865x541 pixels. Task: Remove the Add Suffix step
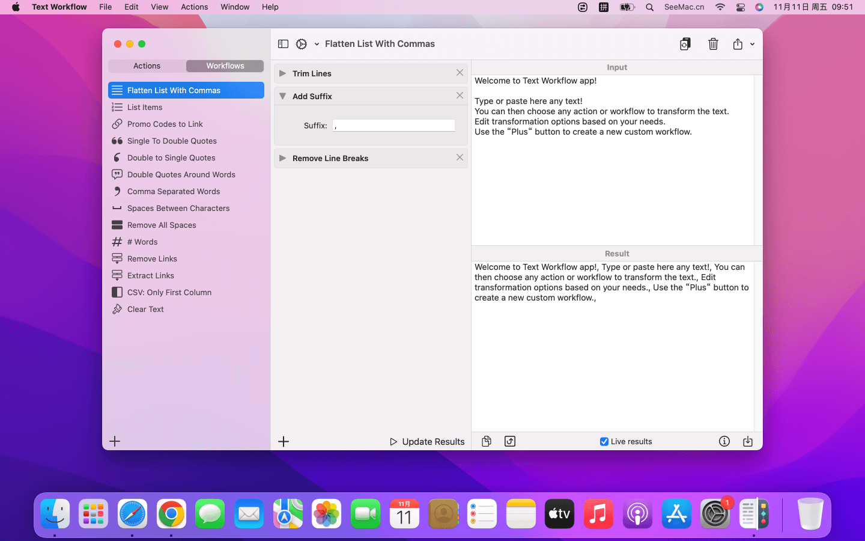[460, 96]
